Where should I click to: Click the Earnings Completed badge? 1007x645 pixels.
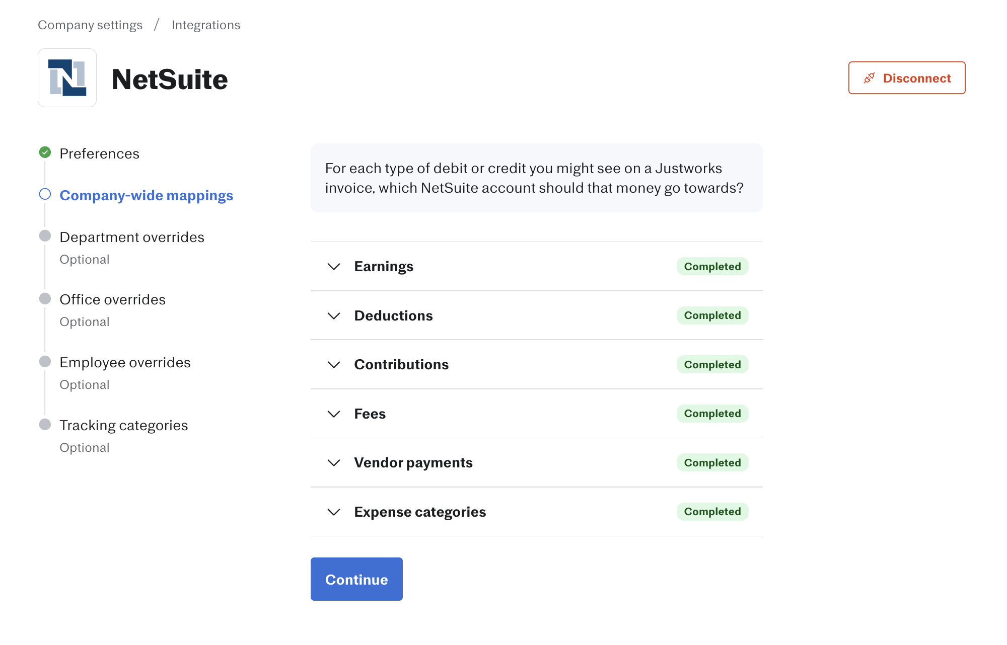712,267
